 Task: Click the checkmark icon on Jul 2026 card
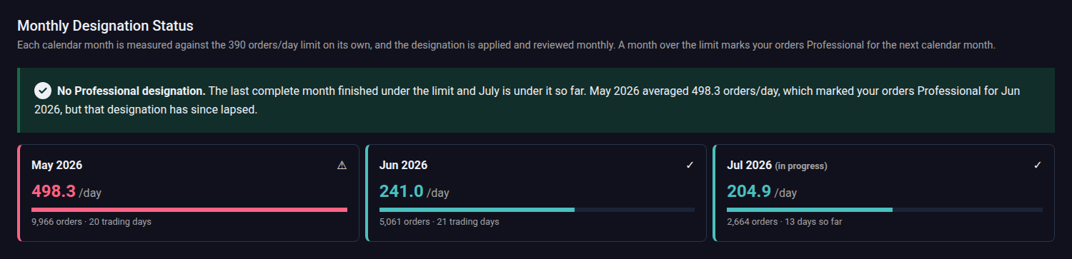pyautogui.click(x=1038, y=166)
